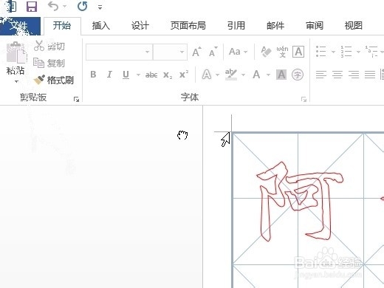Click the Multilevel List icon
Viewport: 384px width, 288px height.
(371, 52)
